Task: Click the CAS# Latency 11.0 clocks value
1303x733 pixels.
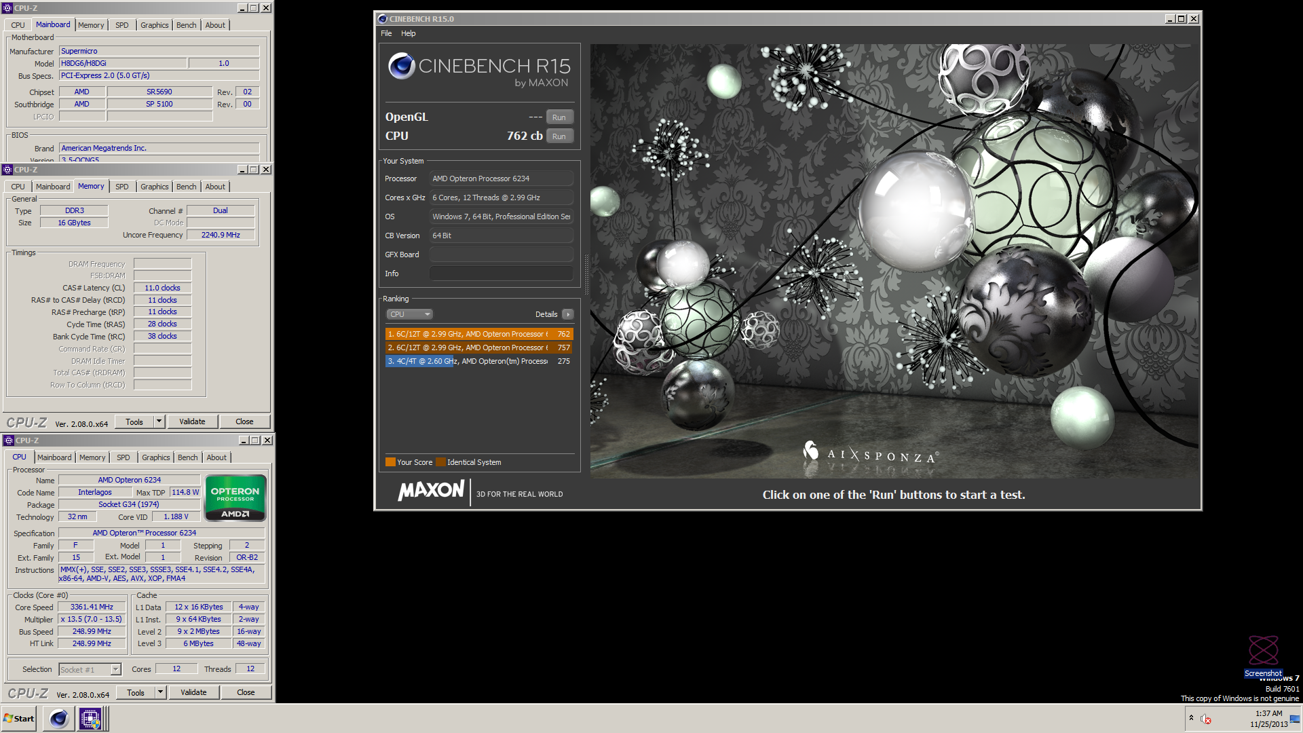Action: 162,288
